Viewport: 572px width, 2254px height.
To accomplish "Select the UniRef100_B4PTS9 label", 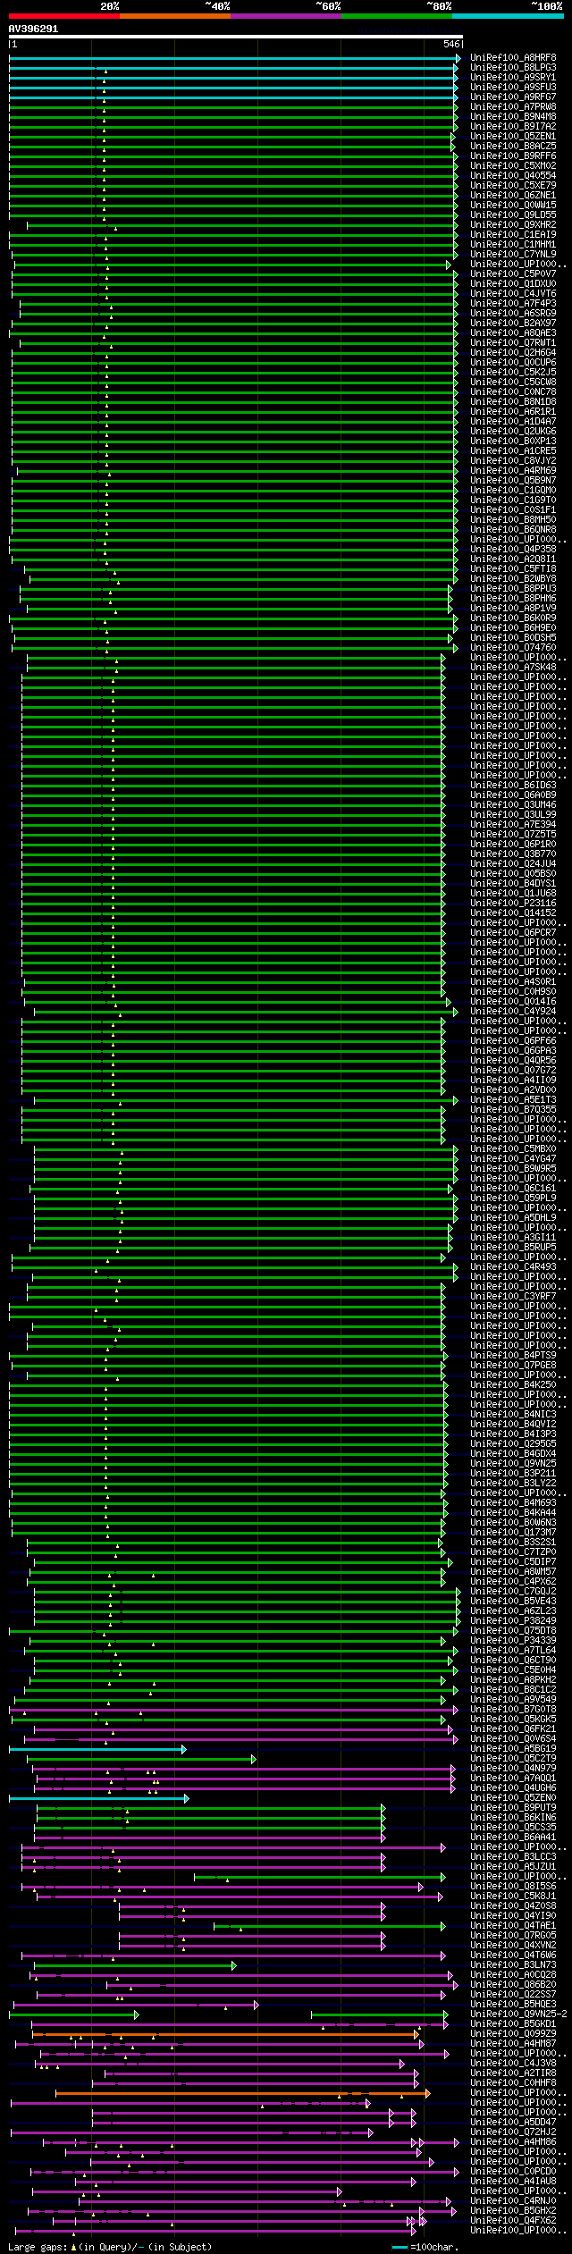I will [513, 1356].
